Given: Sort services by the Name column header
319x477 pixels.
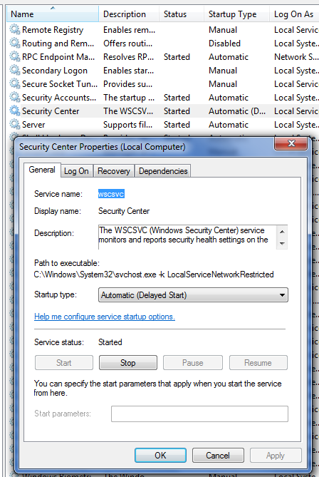Looking at the screenshot, I should click(x=53, y=14).
